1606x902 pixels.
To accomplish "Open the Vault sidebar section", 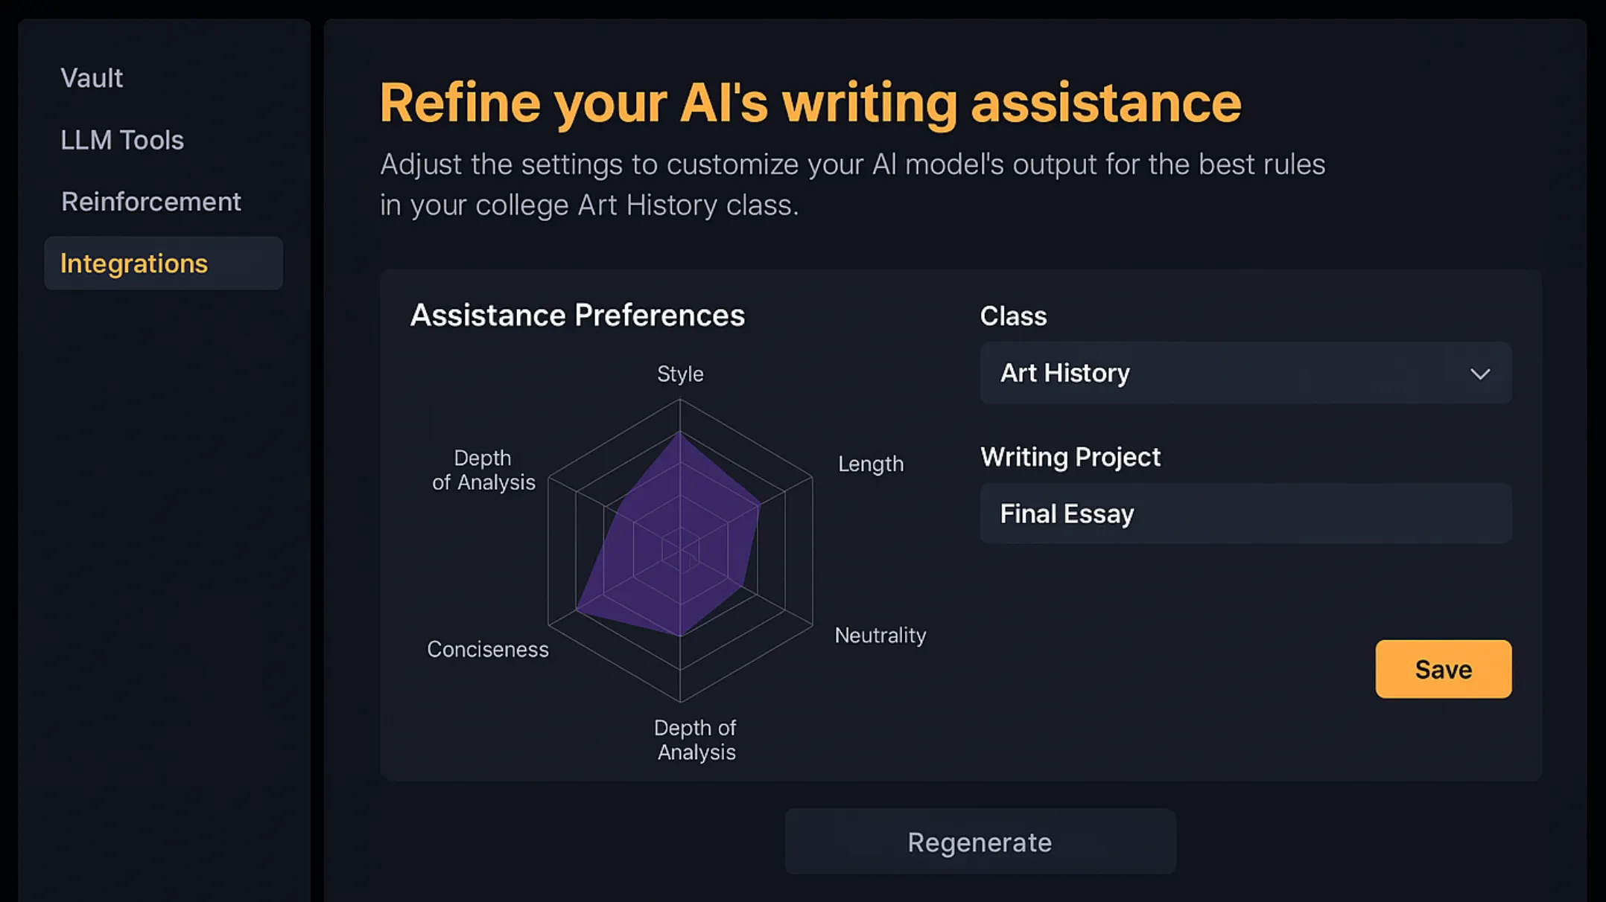I will tap(92, 78).
